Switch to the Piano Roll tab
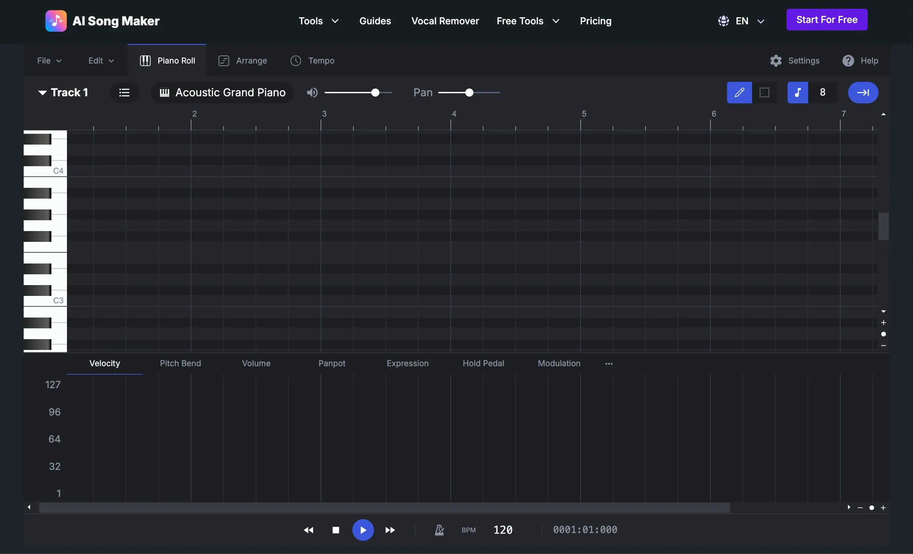This screenshot has height=554, width=913. pos(167,61)
